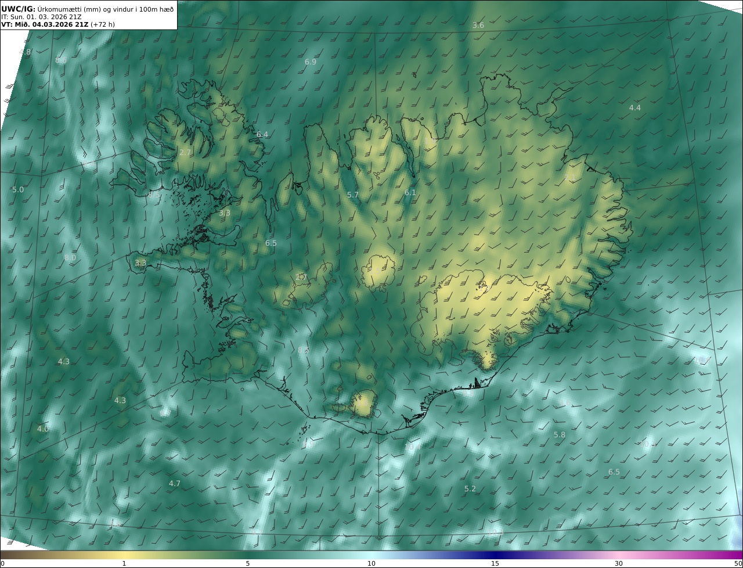Screen dimensions: 743x568
Task: Click the map value 5.2
Action: click(470, 489)
